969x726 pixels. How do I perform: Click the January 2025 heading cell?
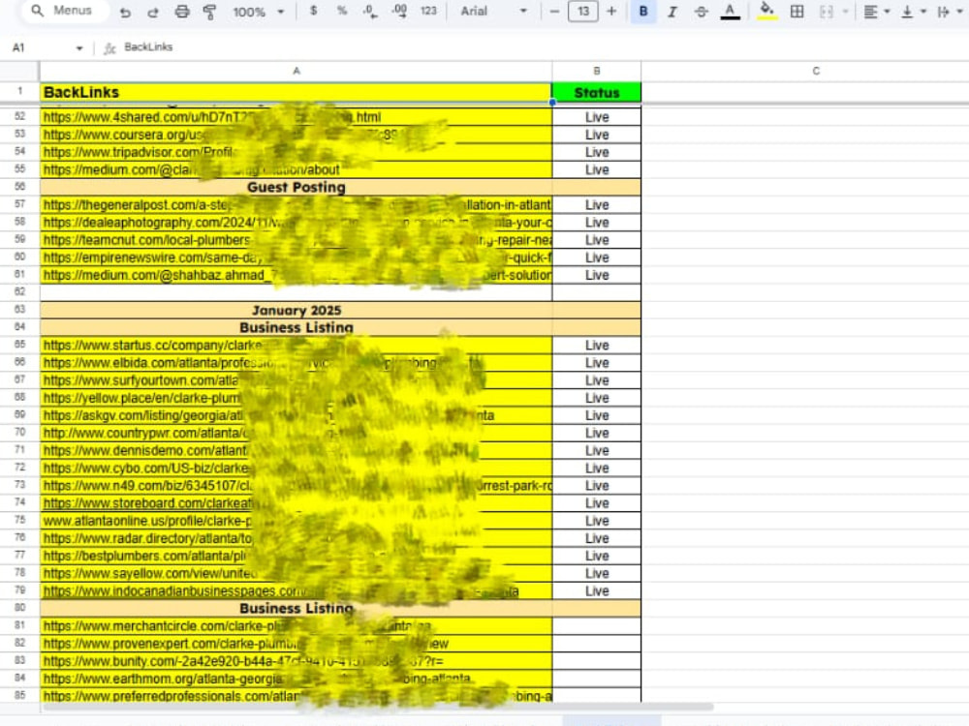click(x=296, y=310)
